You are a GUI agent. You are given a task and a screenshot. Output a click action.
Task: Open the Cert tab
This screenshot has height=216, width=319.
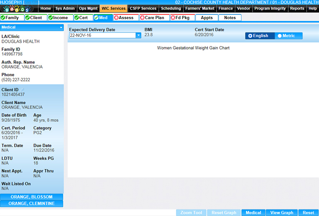click(x=83, y=18)
